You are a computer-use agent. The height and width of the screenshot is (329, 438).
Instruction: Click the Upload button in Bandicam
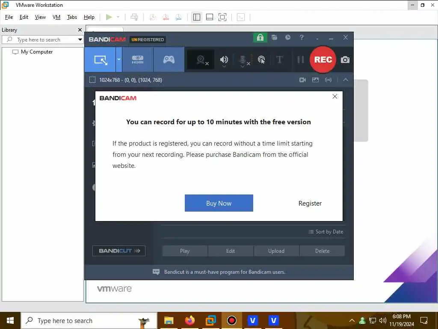(276, 251)
